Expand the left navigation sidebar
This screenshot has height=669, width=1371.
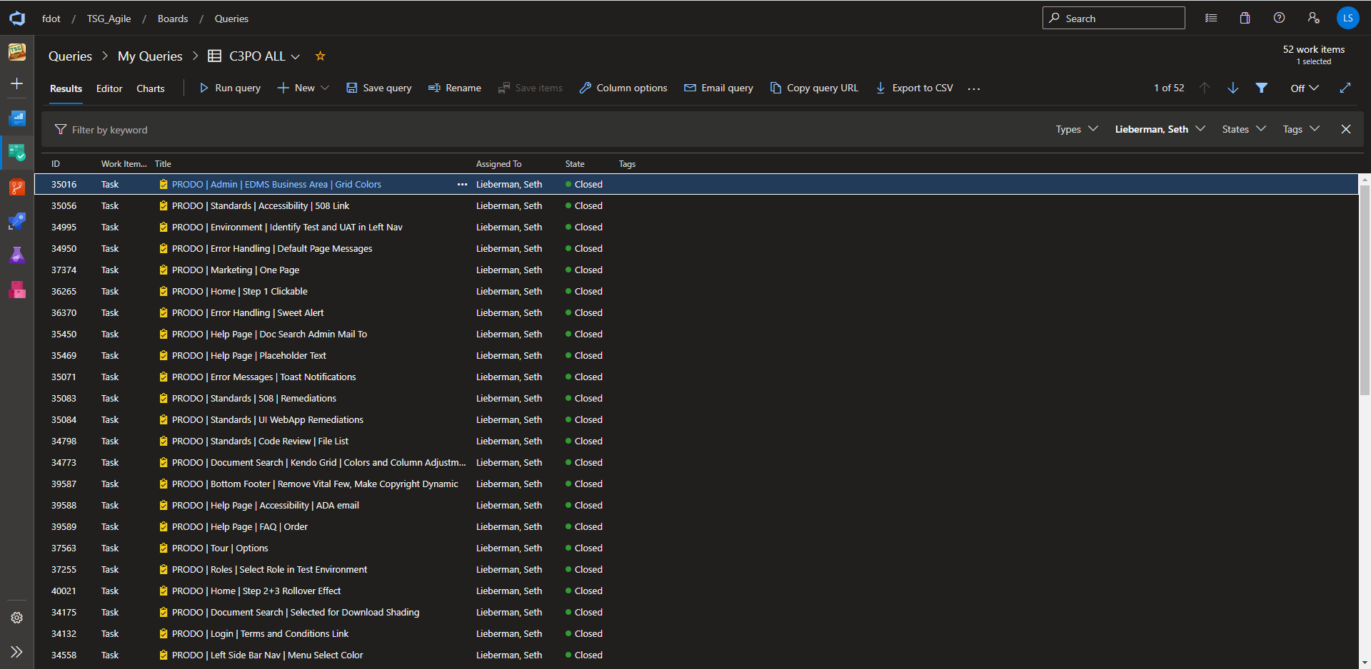(x=17, y=652)
